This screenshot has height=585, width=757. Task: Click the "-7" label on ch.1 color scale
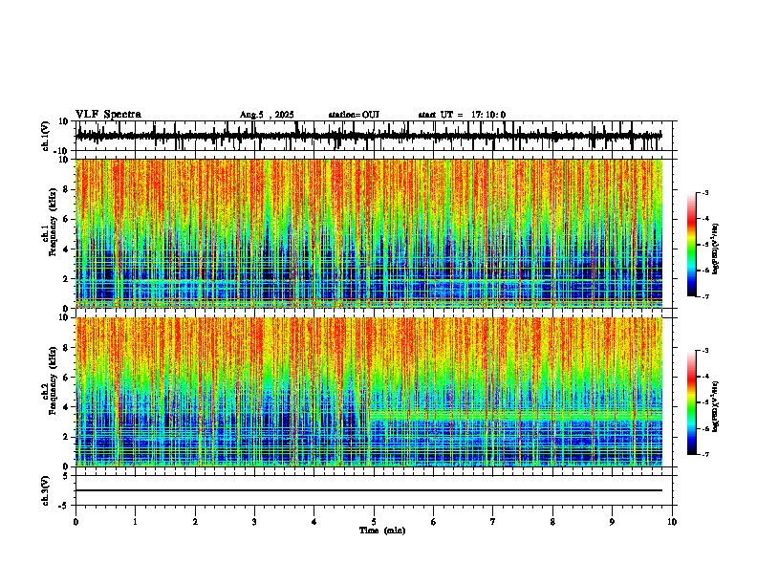click(705, 296)
